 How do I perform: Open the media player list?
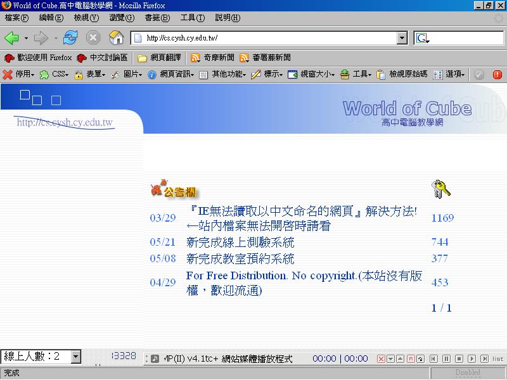click(498, 359)
